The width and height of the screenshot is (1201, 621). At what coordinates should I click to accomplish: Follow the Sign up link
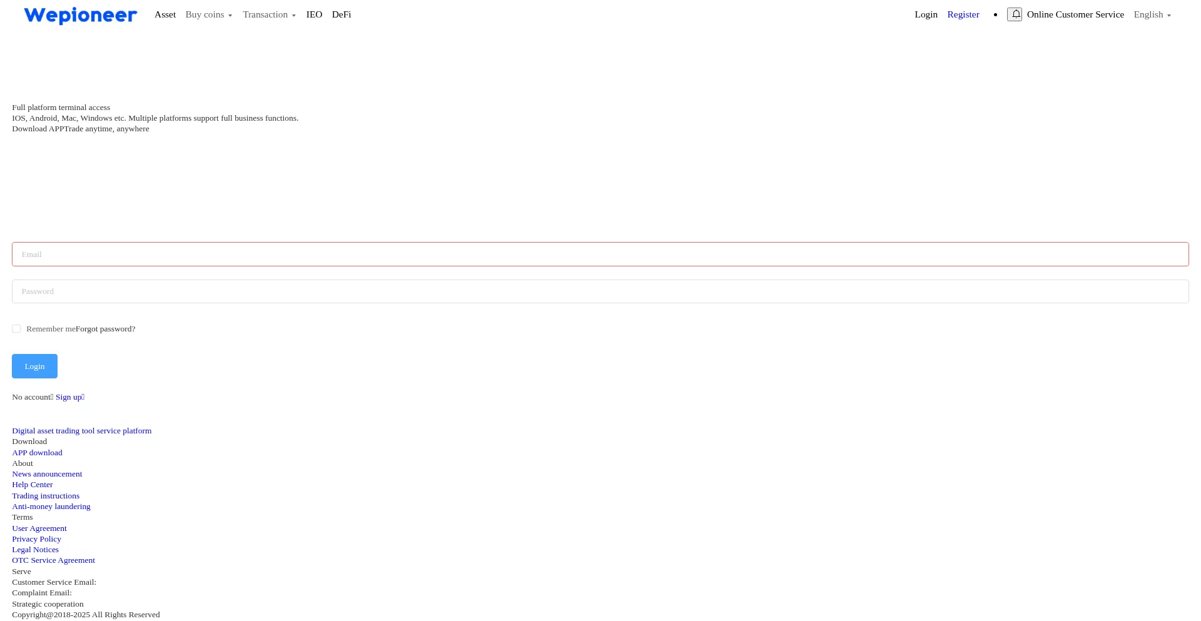coord(69,397)
